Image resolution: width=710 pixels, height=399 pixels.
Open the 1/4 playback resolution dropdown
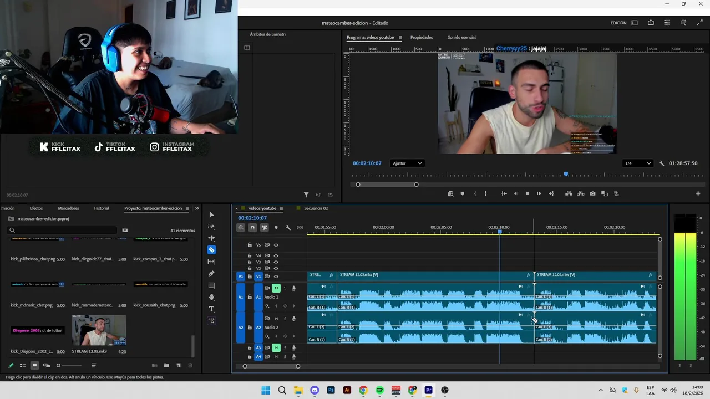tap(637, 163)
